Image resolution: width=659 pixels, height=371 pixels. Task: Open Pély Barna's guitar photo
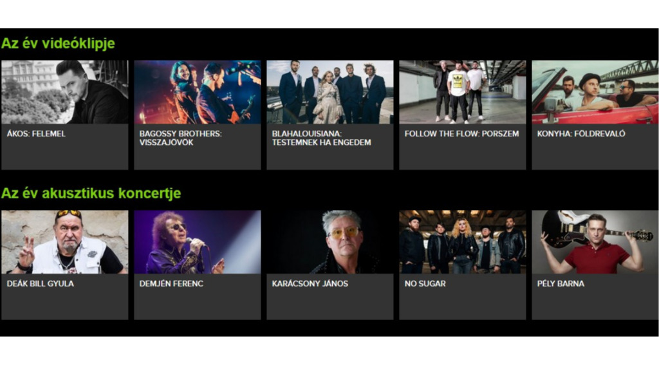(595, 242)
